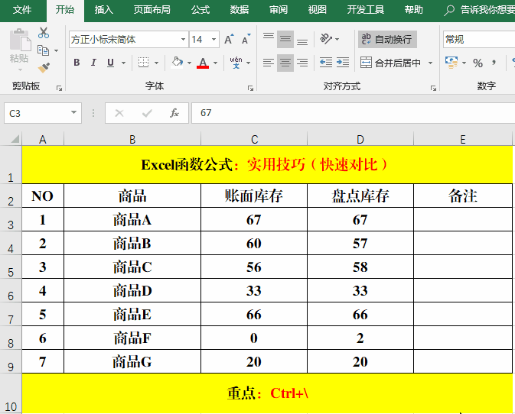Viewport: 515px width, 414px height.
Task: Apply the Percent Style format
Action: [478, 63]
